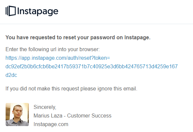Click the Instapage.com text in signature

coord(51,124)
